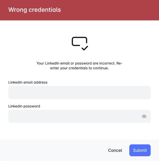Viewport: 159px width, 161px height.
Task: Submit the re-entered credentials
Action: 140,150
